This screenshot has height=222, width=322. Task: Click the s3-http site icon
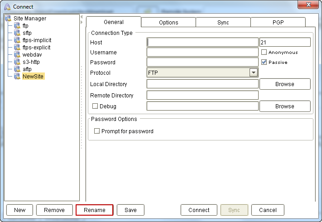(17, 62)
